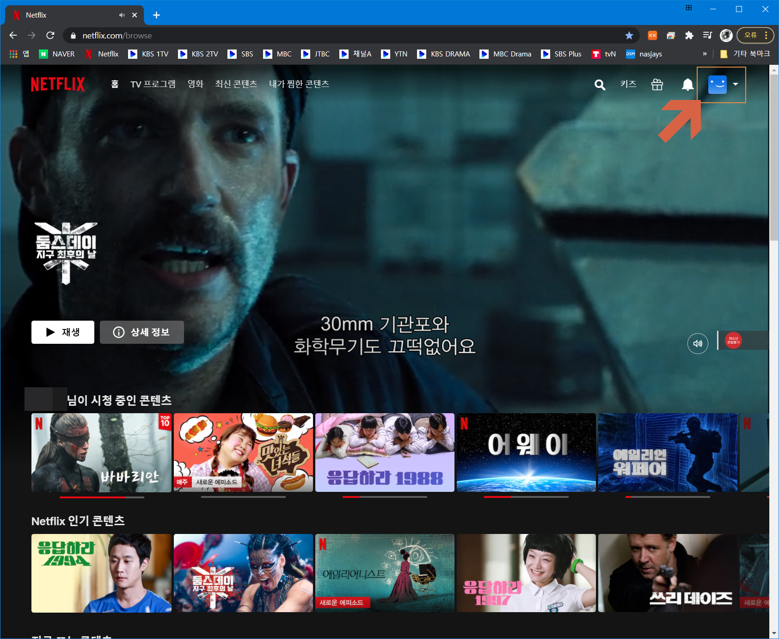Open the 에일리어니스트 thumbnail

click(385, 573)
